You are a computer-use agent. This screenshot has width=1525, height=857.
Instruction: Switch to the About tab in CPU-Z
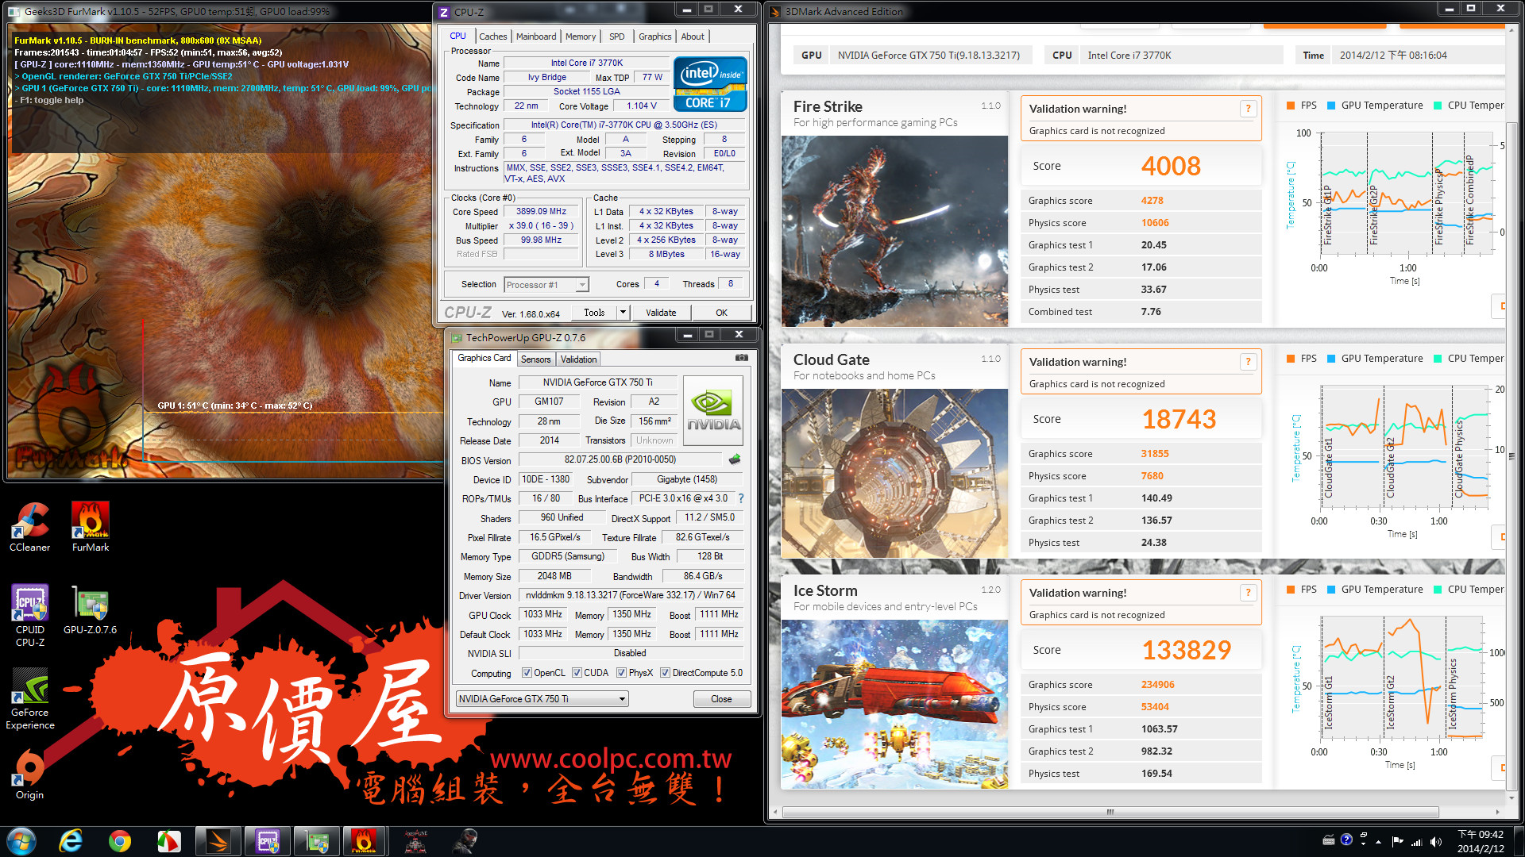pos(692,37)
